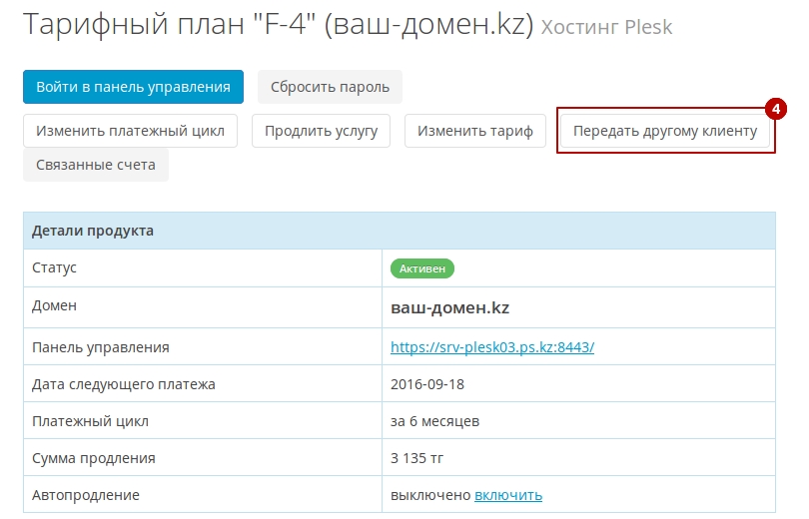This screenshot has height=519, width=809.
Task: Click the red number 4 annotation badge
Action: pyautogui.click(x=775, y=109)
